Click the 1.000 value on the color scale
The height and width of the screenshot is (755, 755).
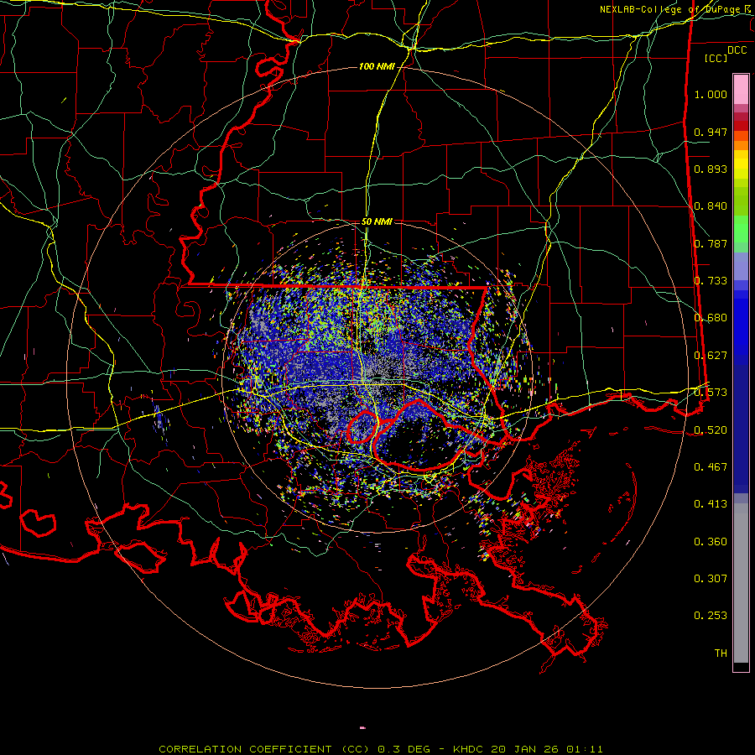(x=711, y=94)
